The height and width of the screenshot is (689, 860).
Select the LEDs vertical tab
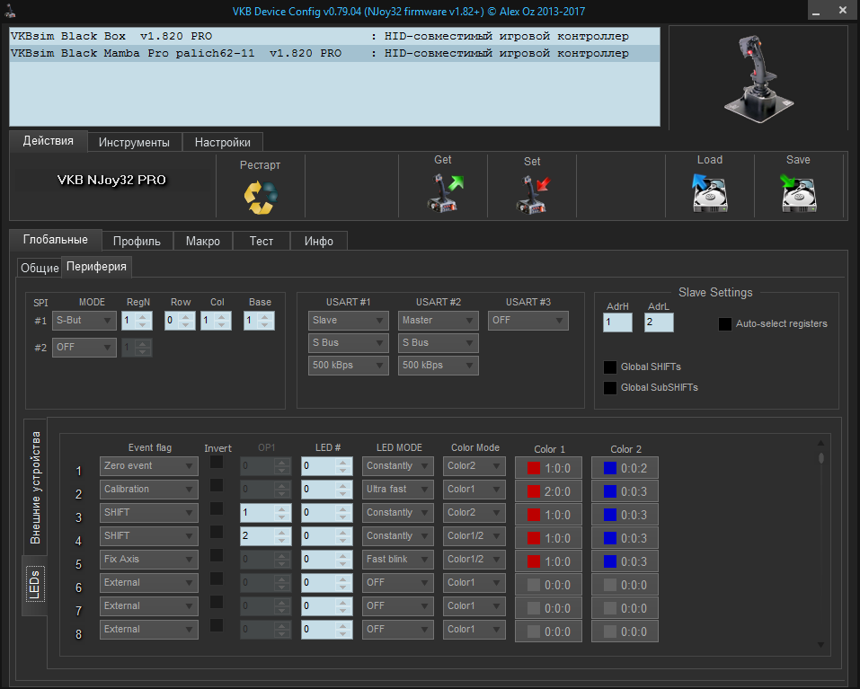[34, 585]
